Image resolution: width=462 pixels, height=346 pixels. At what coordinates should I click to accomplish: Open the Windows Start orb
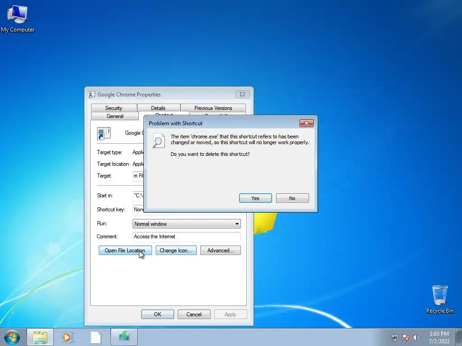[x=12, y=337]
